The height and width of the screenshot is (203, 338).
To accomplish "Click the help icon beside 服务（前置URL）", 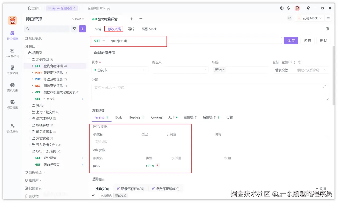I will (299, 62).
